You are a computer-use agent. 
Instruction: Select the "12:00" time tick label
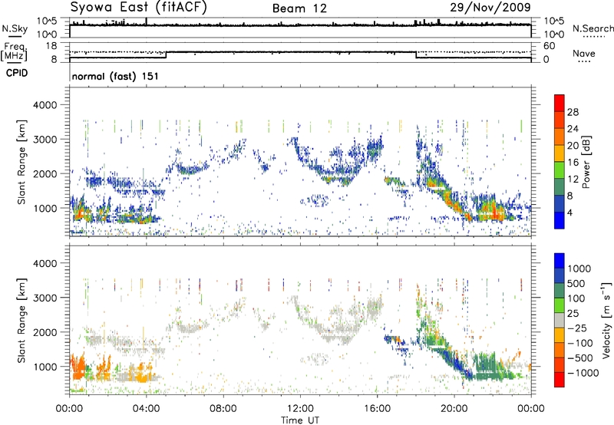point(300,409)
